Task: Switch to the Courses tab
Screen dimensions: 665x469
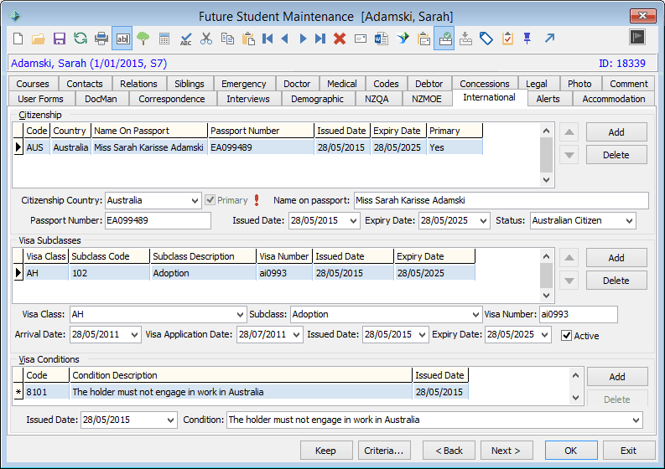Action: (x=33, y=84)
